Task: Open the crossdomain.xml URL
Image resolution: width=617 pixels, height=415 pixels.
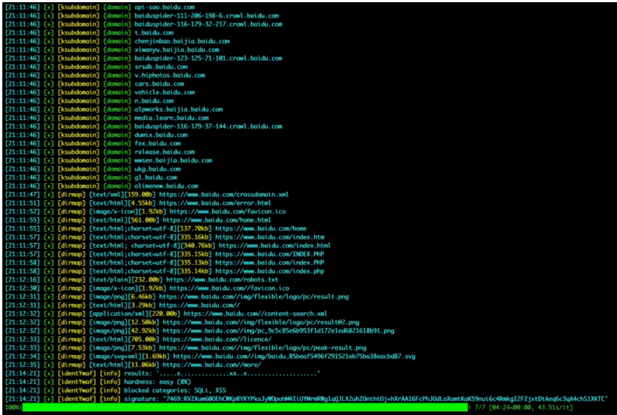Action: pyautogui.click(x=224, y=194)
